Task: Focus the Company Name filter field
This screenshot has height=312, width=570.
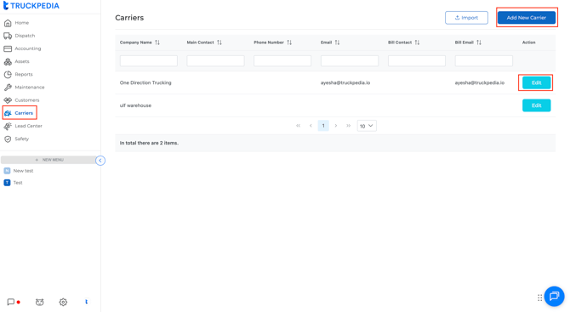Action: coord(149,60)
